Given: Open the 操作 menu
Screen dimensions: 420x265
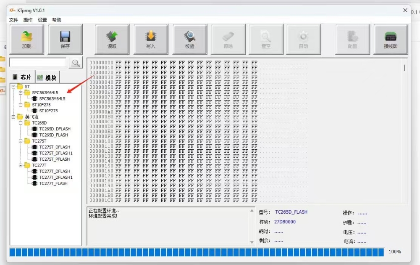Looking at the screenshot, I should [x=27, y=20].
